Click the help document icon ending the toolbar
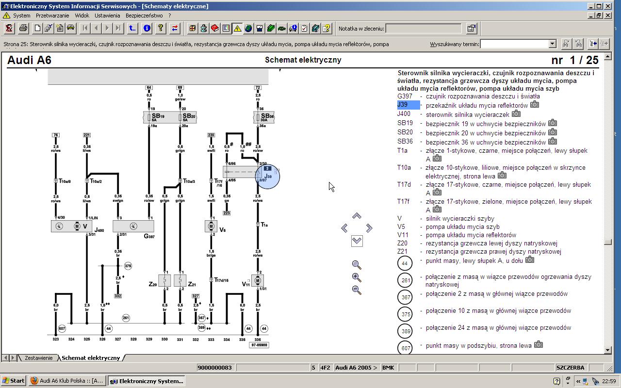Viewport: 621px width, 388px height. coord(327,28)
